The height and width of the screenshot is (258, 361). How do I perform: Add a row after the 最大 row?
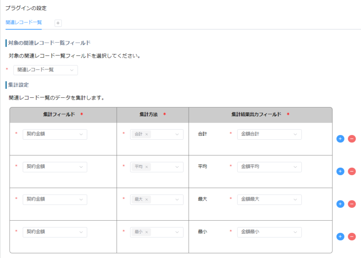click(340, 204)
